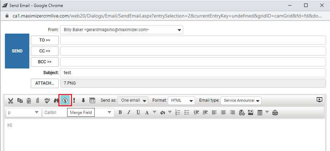Viewport: 330px width, 151px height.
Task: Click the 7.PNG attachment field
Action: click(193, 83)
